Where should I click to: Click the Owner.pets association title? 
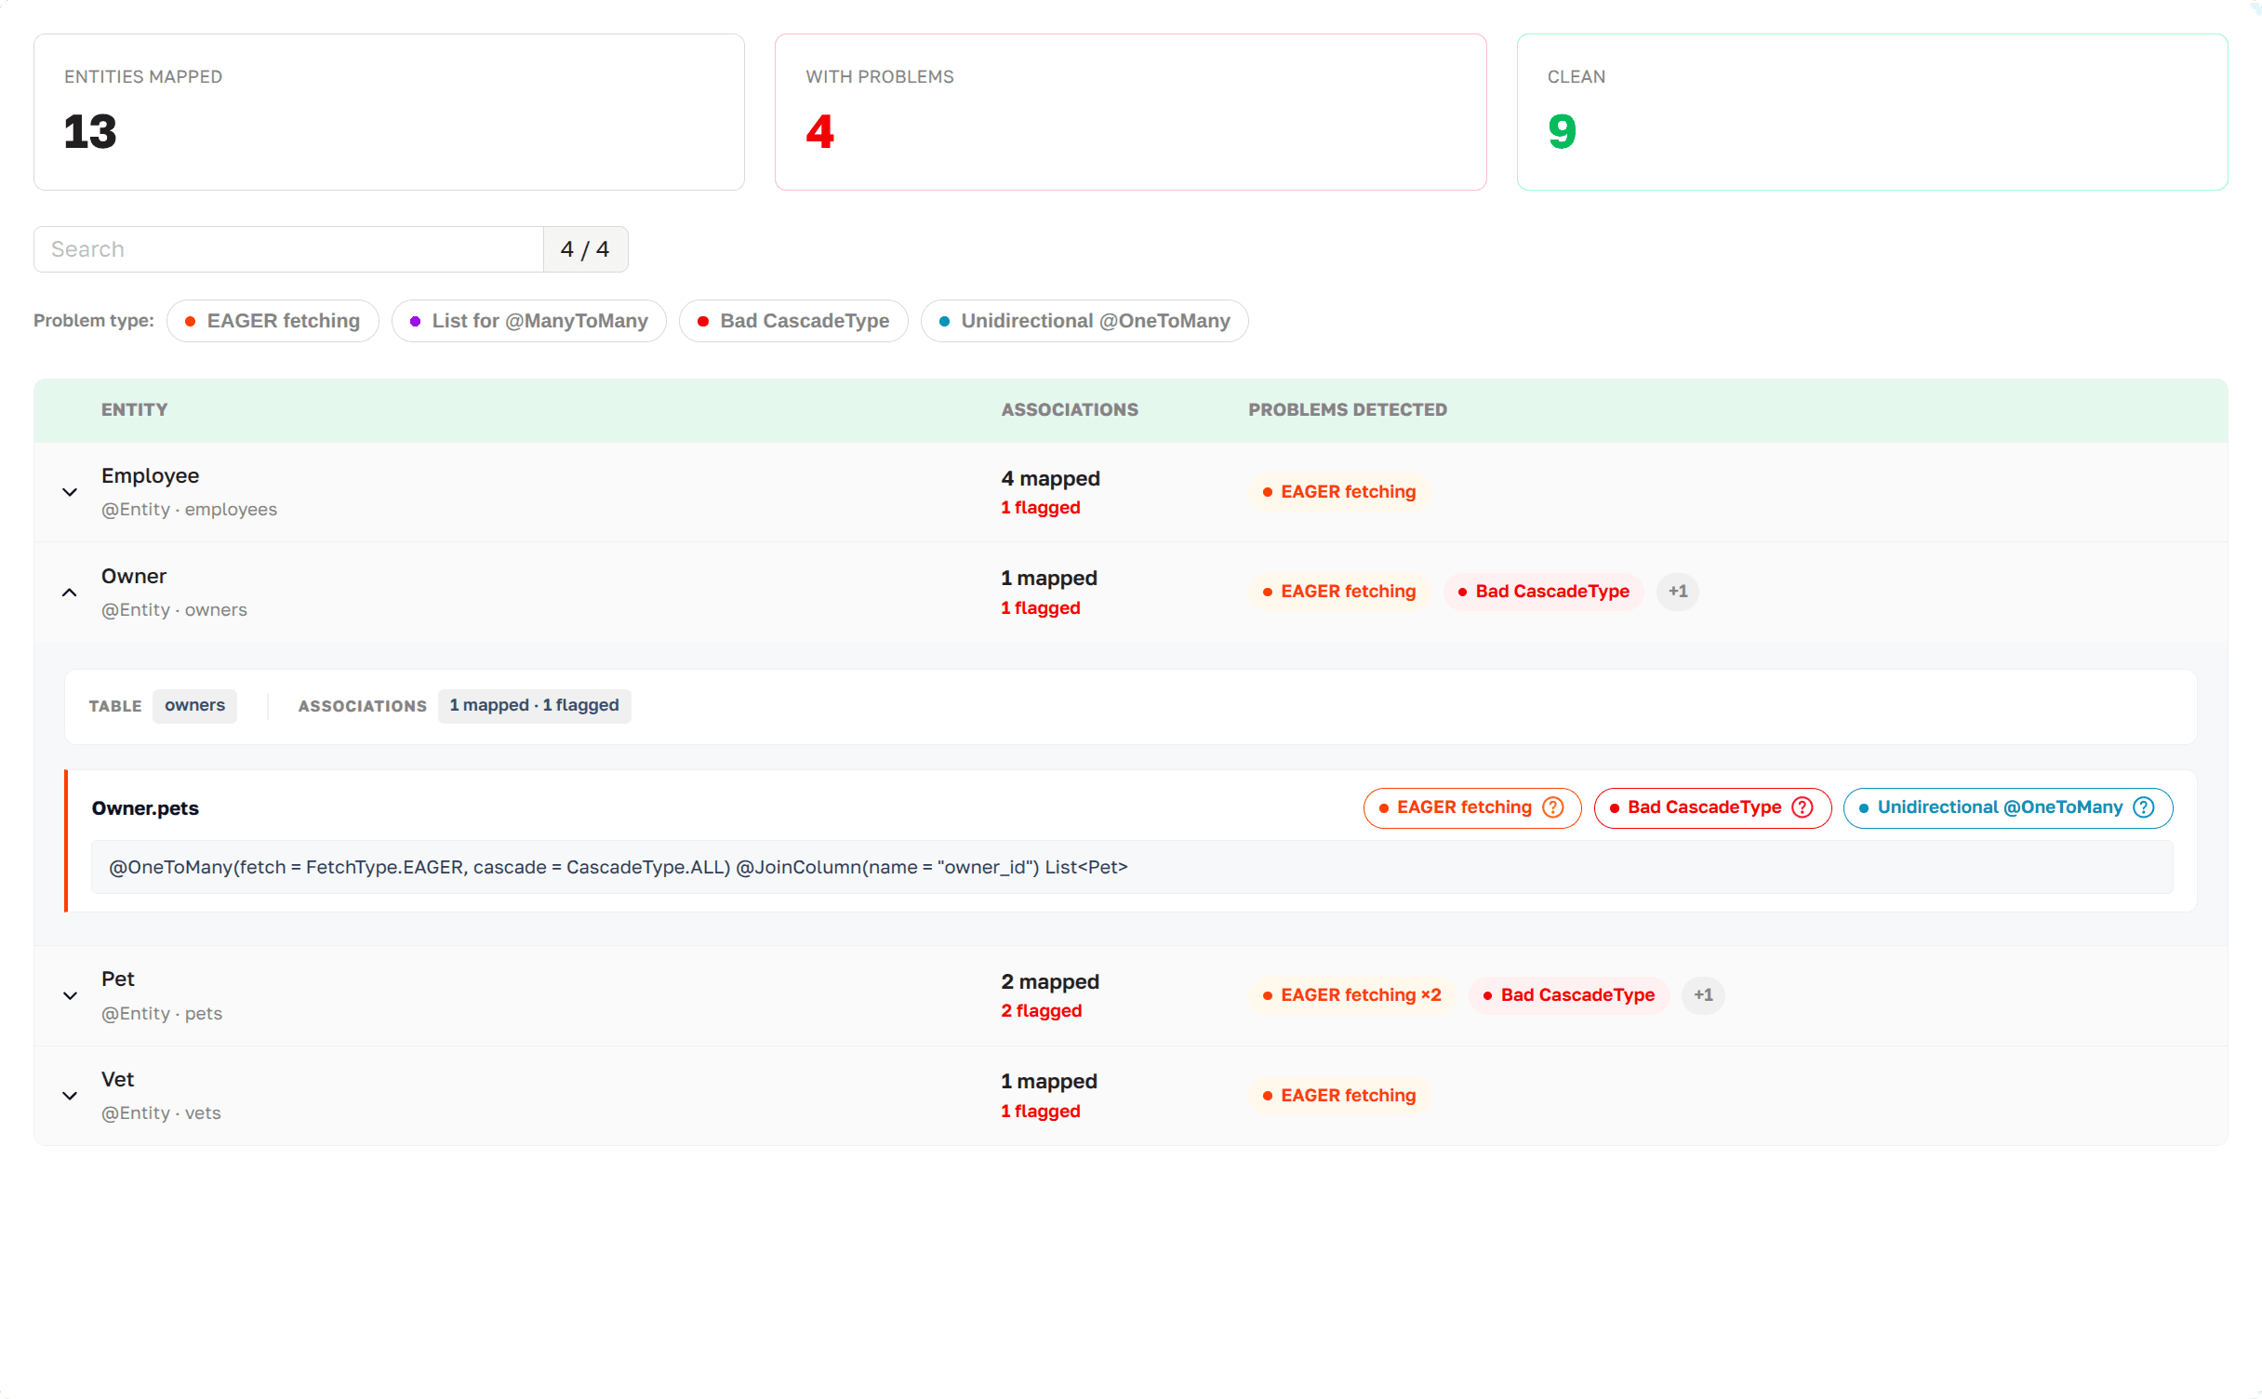[145, 808]
